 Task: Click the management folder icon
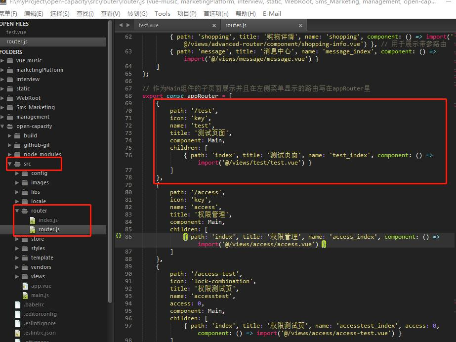10,117
